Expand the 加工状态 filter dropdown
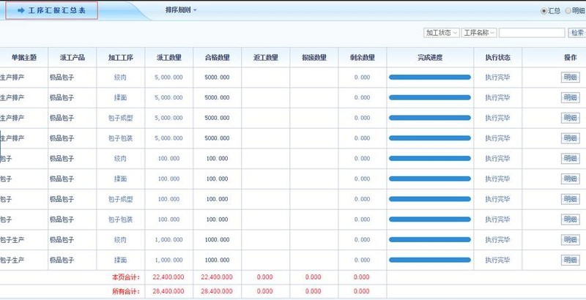 (442, 33)
